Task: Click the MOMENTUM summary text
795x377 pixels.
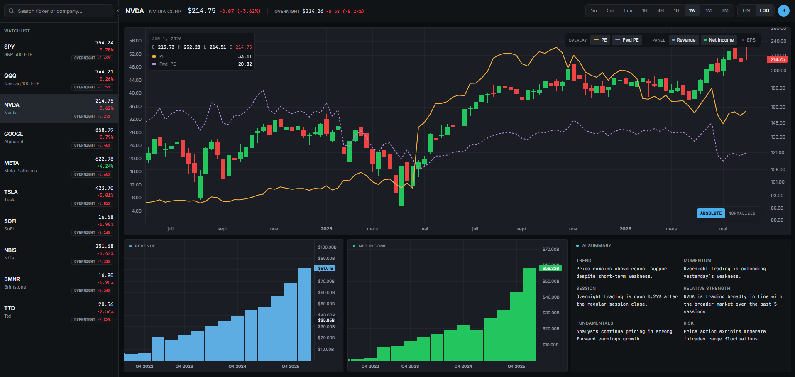Action: (x=724, y=272)
